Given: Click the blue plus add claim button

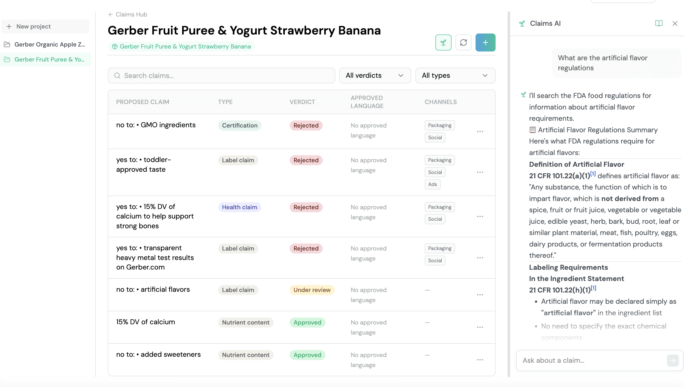Looking at the screenshot, I should click(485, 42).
